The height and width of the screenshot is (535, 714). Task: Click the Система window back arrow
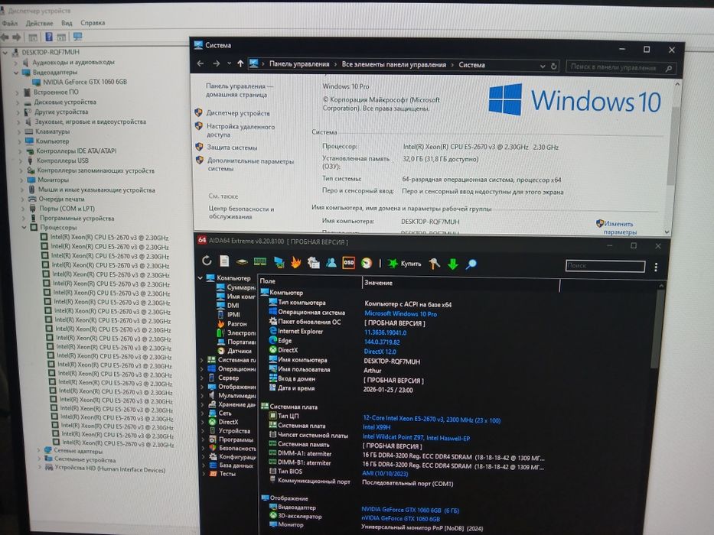pos(201,63)
